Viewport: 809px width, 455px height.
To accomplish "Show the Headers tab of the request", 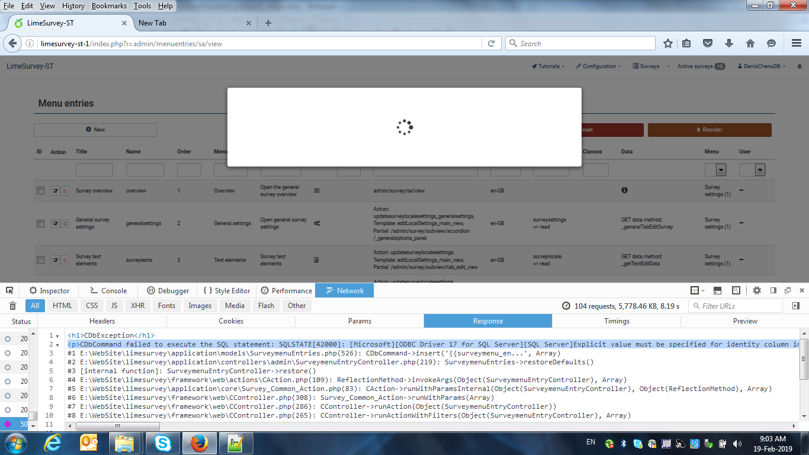I will 102,321.
